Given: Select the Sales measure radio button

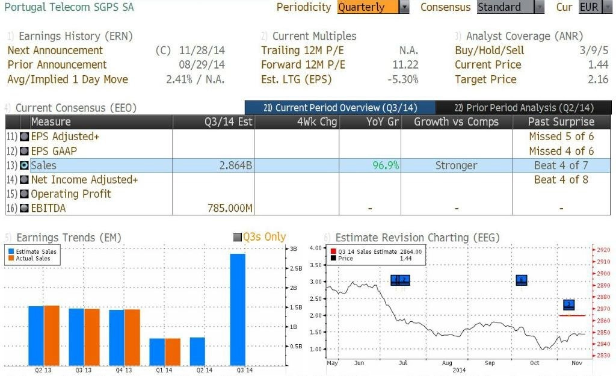Looking at the screenshot, I should tap(24, 165).
